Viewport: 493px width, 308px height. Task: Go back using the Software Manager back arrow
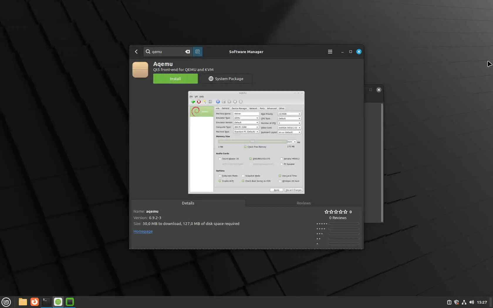click(x=136, y=52)
